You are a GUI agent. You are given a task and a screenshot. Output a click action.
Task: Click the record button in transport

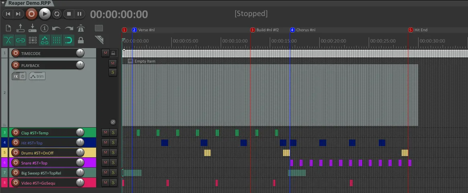[31, 14]
